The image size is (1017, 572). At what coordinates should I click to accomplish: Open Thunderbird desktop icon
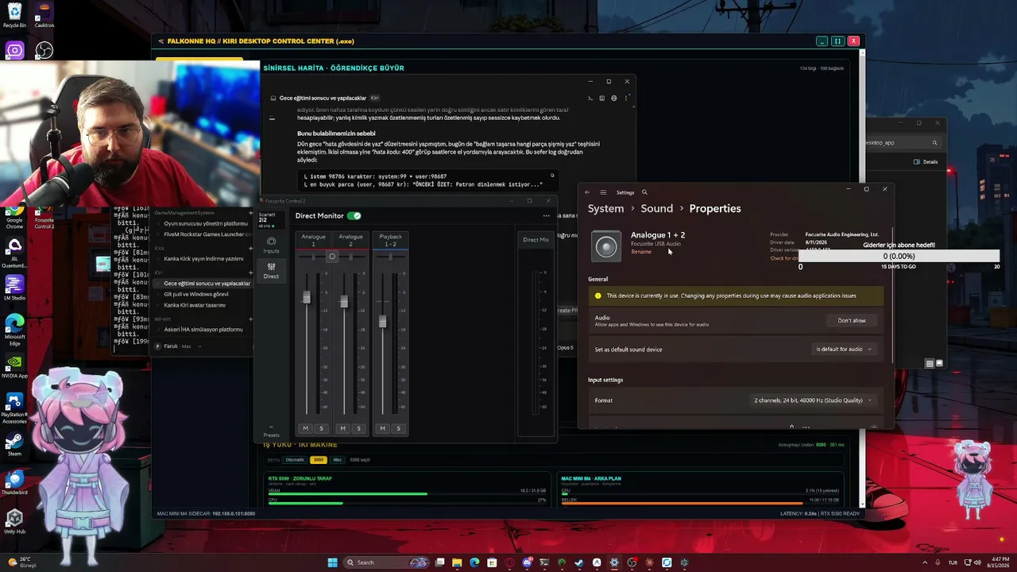(14, 483)
